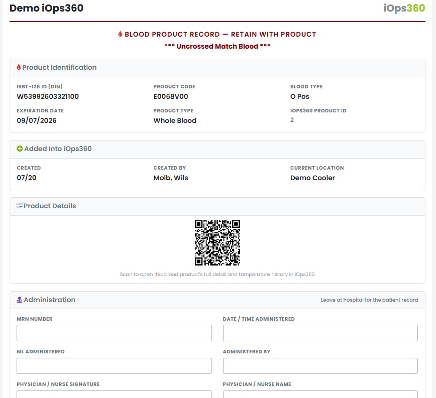Screen dimensions: 436x398
Task: Click the clinician icon next to Administration
Action: [20, 300]
